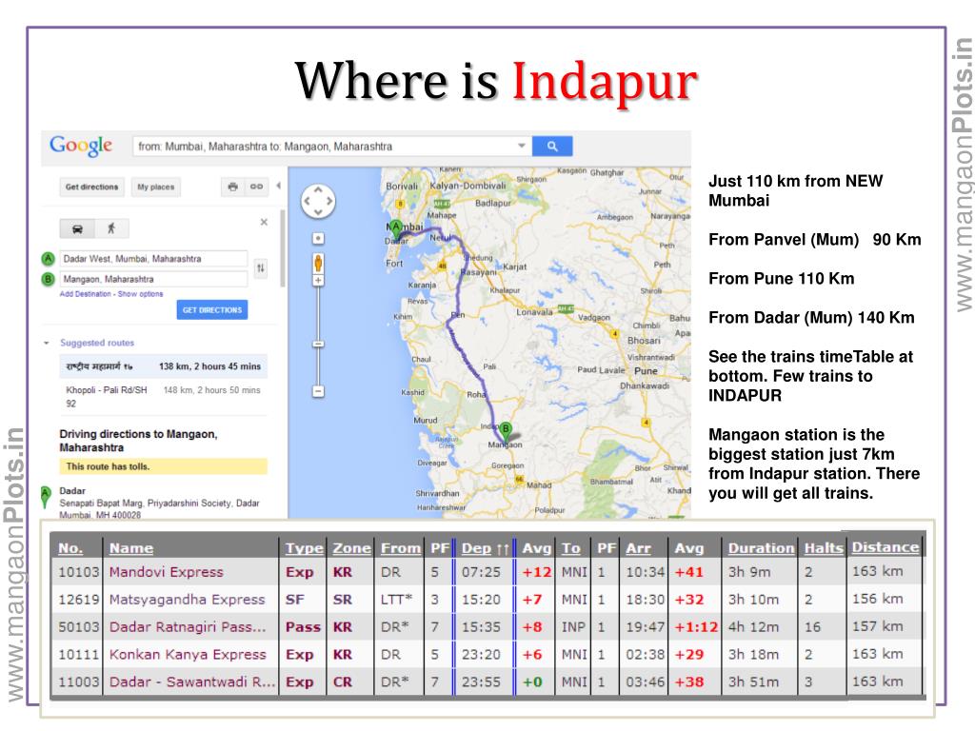Click the zoom out minus button

pos(318,391)
